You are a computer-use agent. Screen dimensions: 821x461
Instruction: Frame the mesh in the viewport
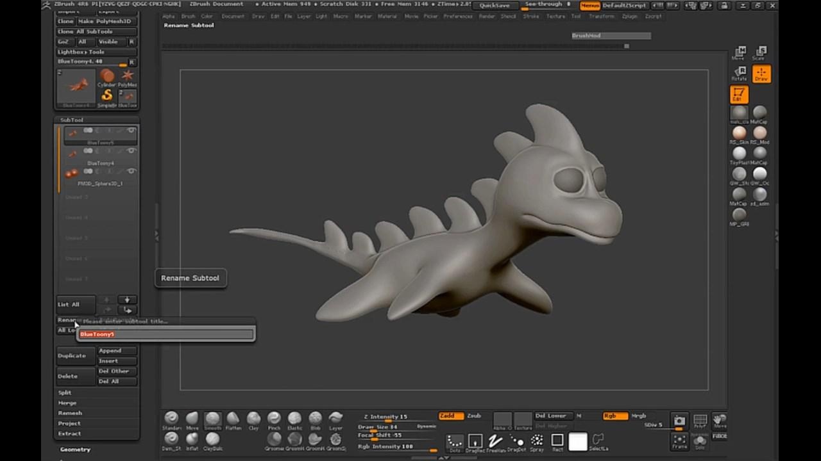click(679, 441)
